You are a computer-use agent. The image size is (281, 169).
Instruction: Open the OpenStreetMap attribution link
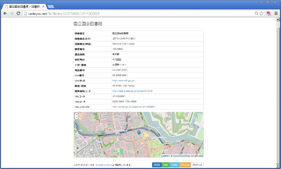click(182, 156)
